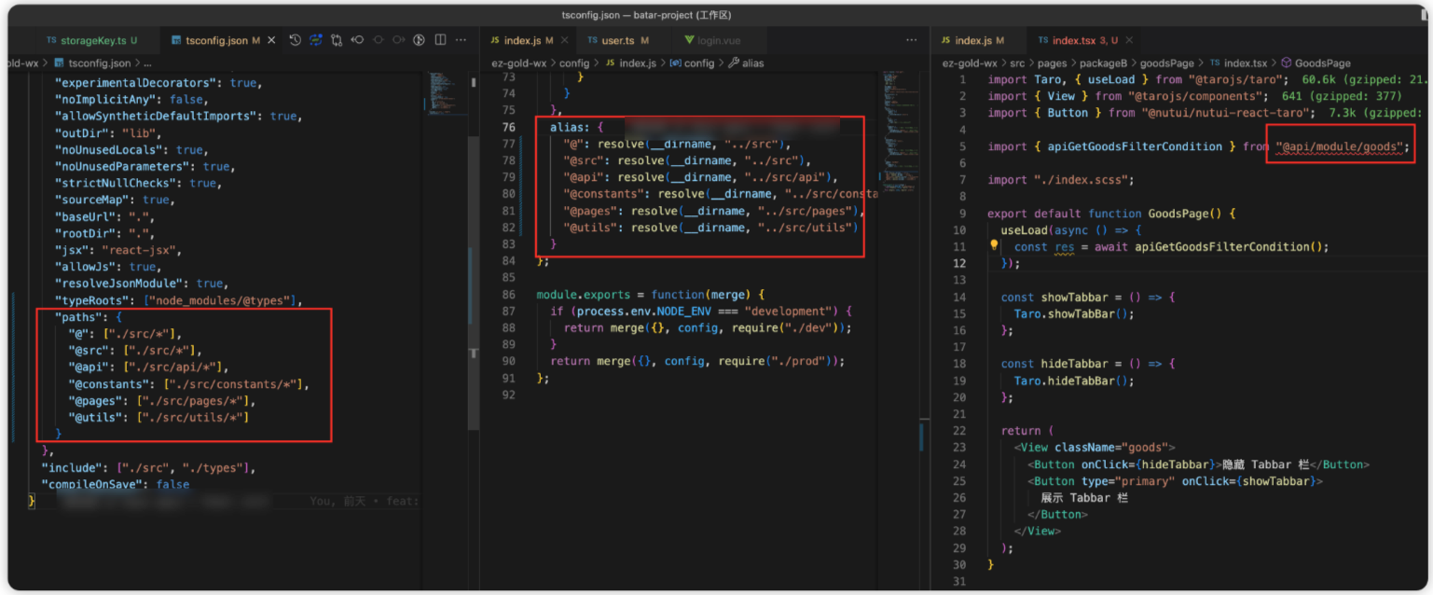1433x595 pixels.
Task: Click the "typeRoots" property name
Action: pyautogui.click(x=92, y=299)
